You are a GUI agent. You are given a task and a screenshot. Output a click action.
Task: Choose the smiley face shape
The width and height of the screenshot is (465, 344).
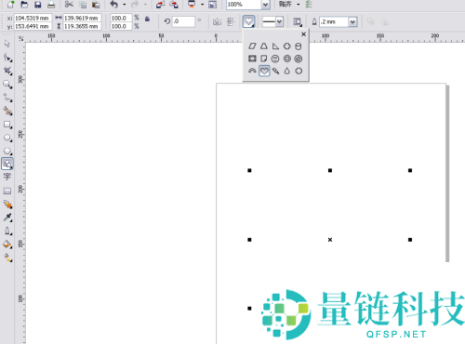[x=275, y=59]
